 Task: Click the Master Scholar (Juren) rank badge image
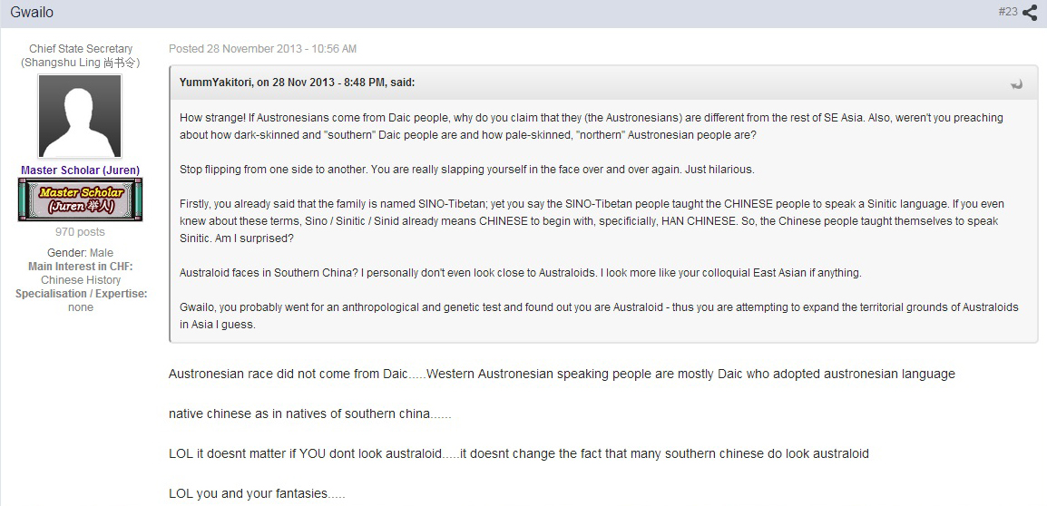click(x=80, y=199)
